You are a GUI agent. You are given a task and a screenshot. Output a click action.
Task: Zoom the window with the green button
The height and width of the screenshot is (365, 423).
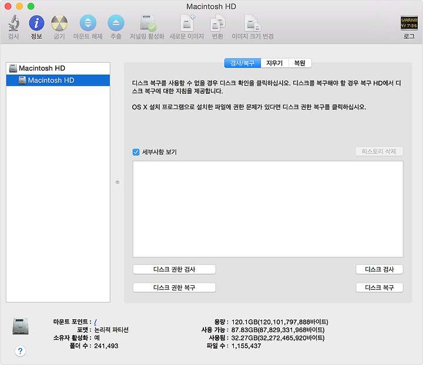[31, 6]
